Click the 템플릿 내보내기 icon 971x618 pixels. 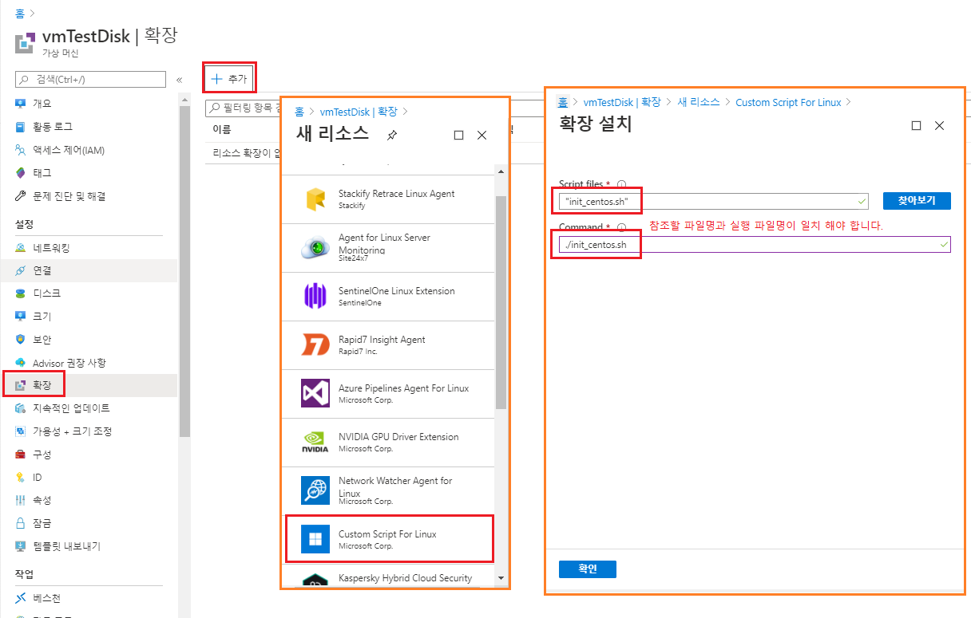21,546
